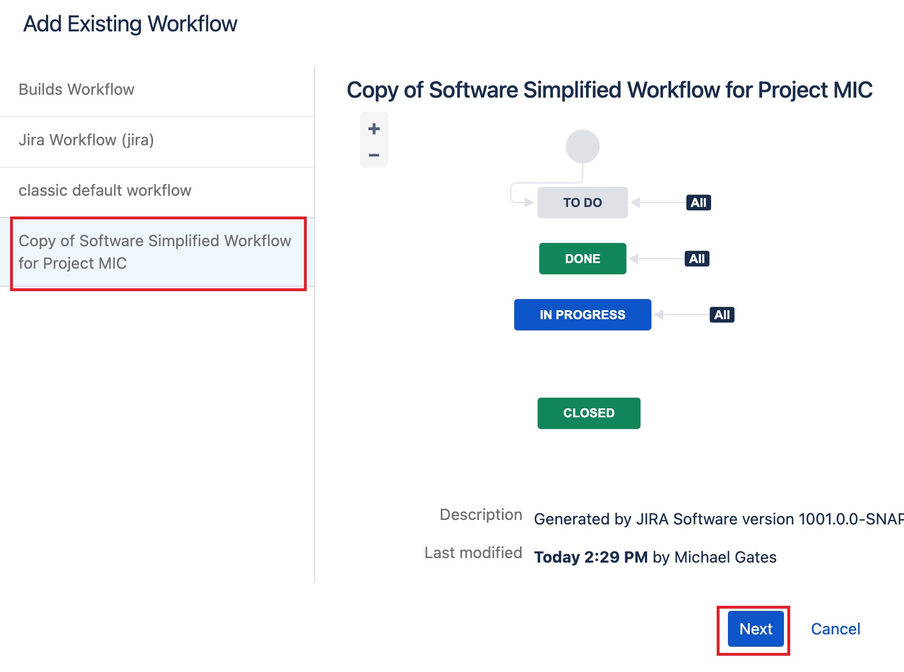This screenshot has width=904, height=672.
Task: Select the DONE status node
Action: (582, 259)
